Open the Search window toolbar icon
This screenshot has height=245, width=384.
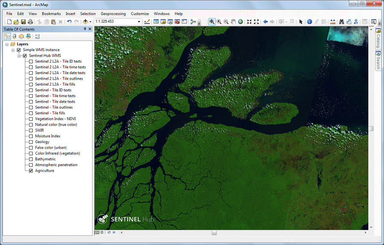click(x=170, y=21)
